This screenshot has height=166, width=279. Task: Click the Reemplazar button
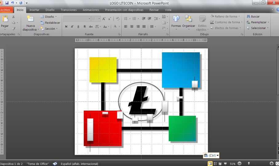coord(258,22)
